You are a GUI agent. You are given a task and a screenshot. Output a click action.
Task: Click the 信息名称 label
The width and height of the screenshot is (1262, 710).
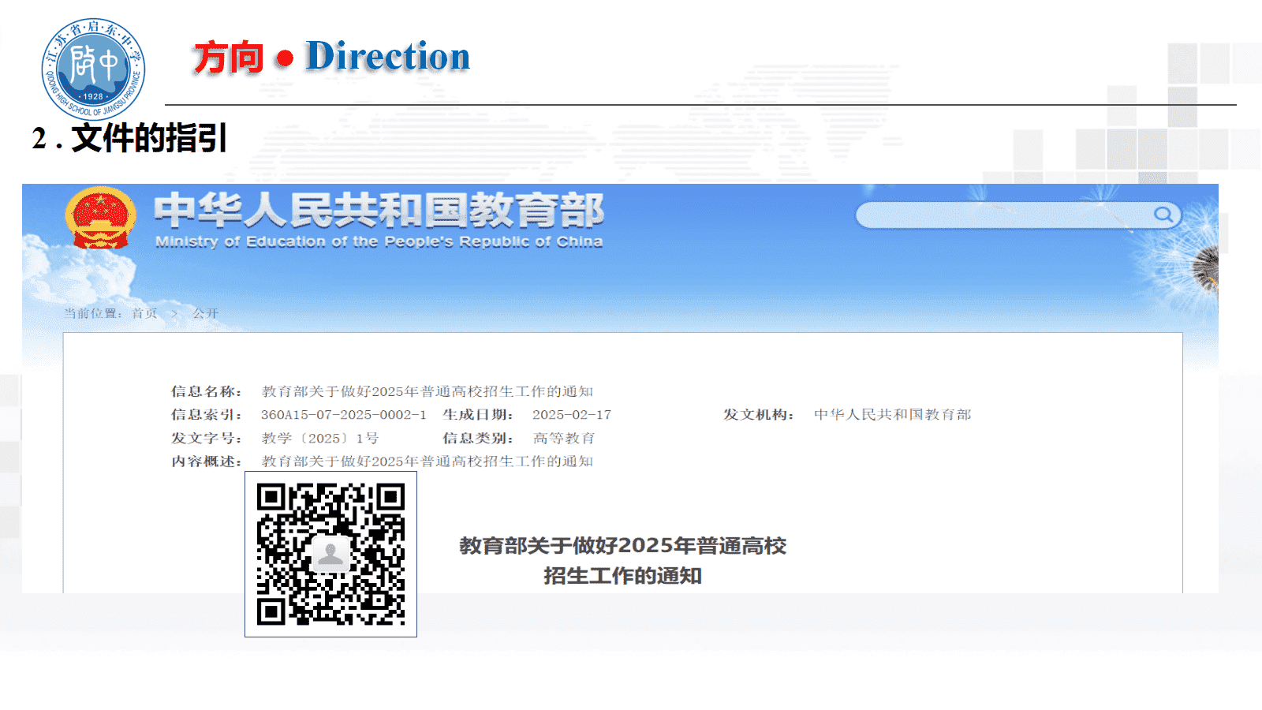click(x=207, y=391)
